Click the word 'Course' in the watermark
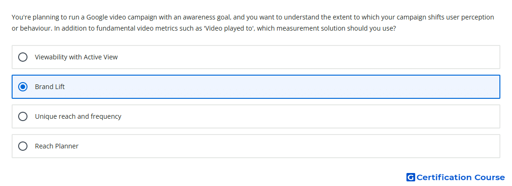Image resolution: width=512 pixels, height=186 pixels. (490, 177)
